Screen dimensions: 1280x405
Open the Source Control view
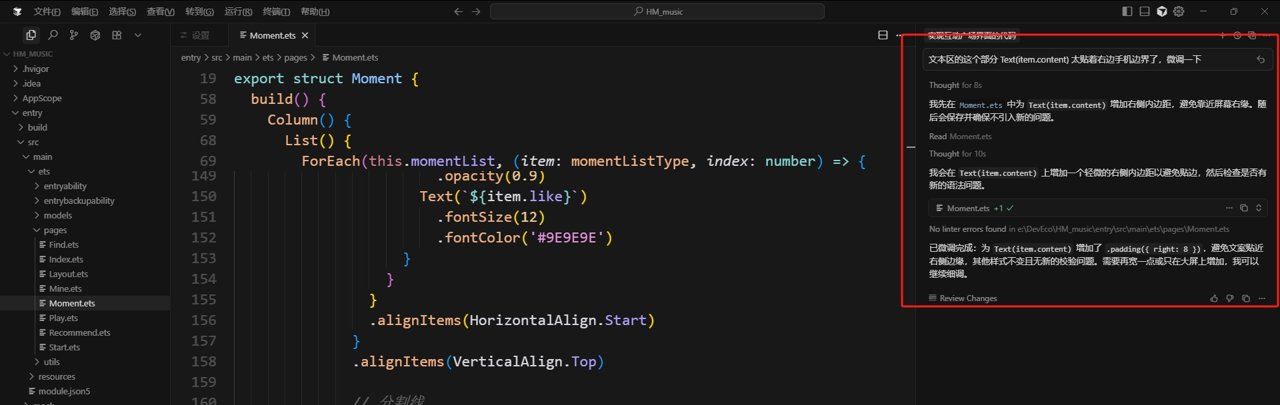click(74, 35)
